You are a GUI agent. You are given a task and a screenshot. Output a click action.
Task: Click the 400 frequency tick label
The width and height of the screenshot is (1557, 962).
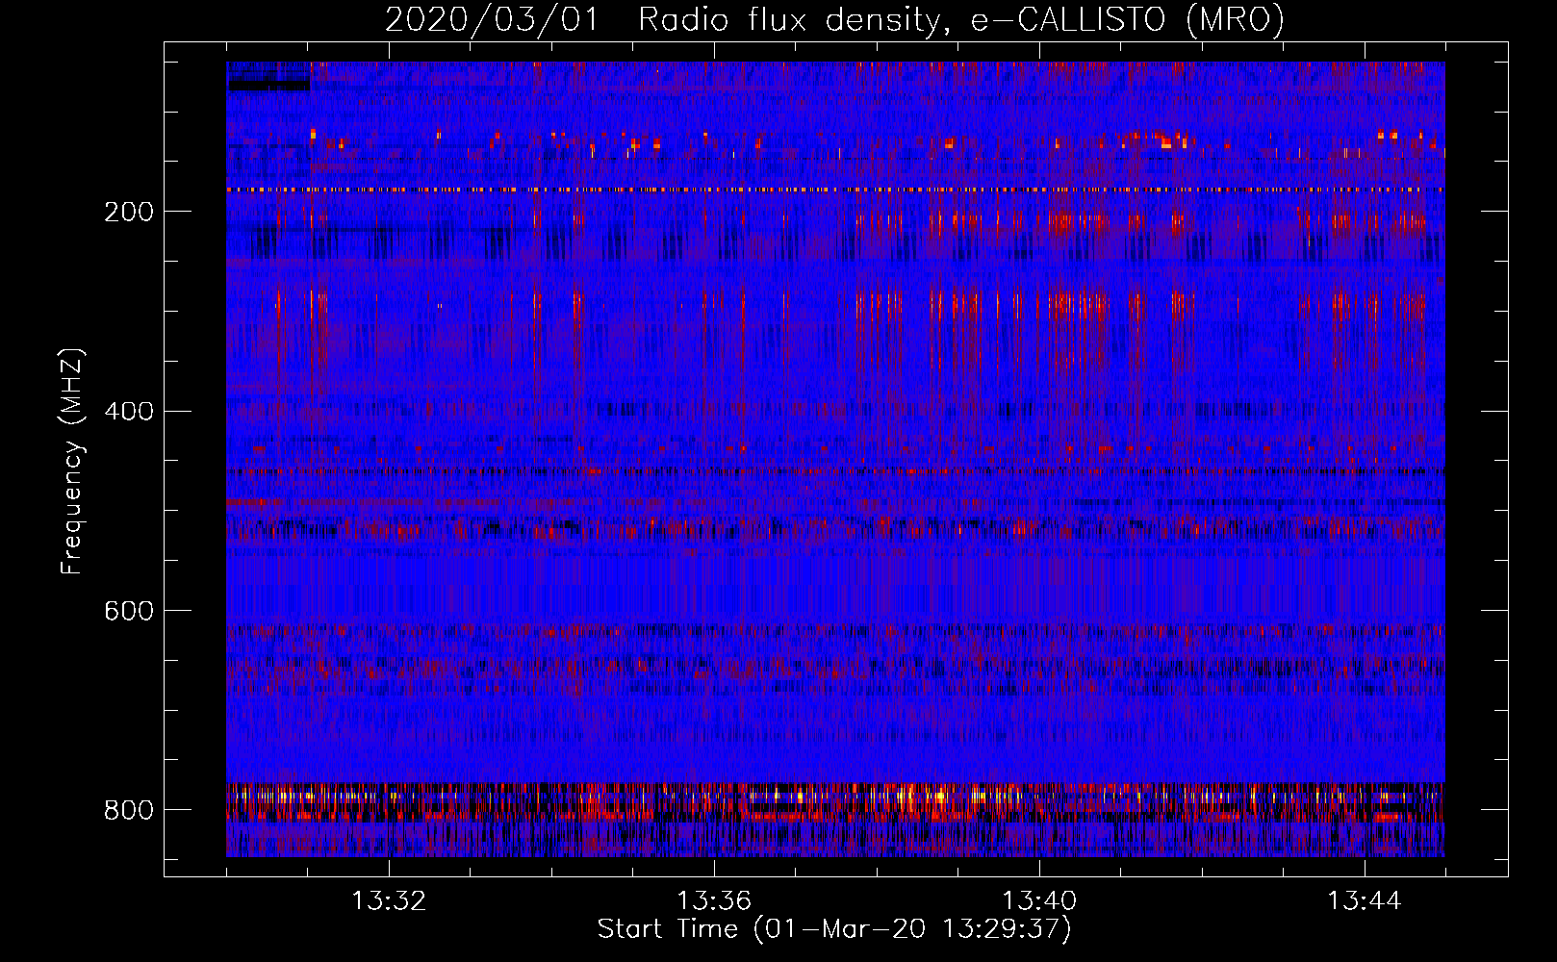click(128, 412)
